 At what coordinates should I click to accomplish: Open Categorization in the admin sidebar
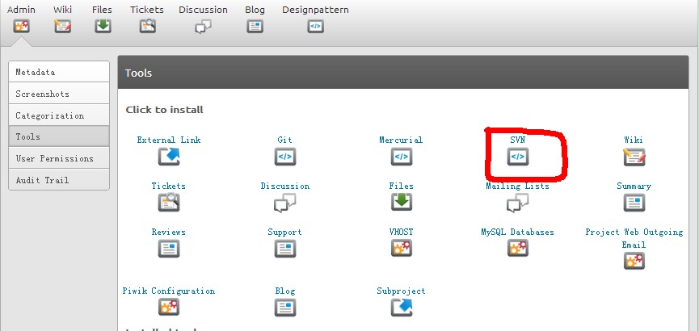pos(59,115)
